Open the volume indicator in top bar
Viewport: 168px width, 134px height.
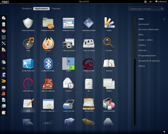click(151, 2)
